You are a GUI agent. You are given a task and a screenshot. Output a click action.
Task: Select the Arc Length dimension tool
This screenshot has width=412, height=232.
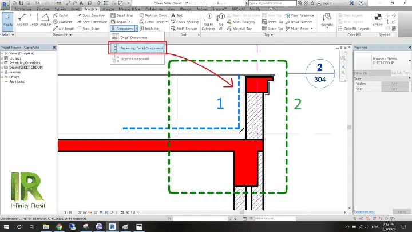pyautogui.click(x=64, y=29)
